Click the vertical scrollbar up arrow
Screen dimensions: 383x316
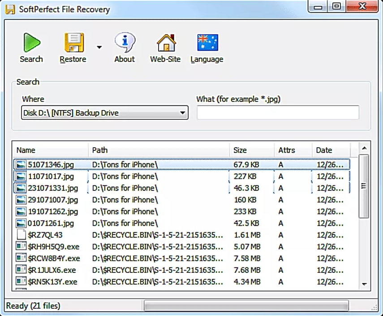(364, 148)
